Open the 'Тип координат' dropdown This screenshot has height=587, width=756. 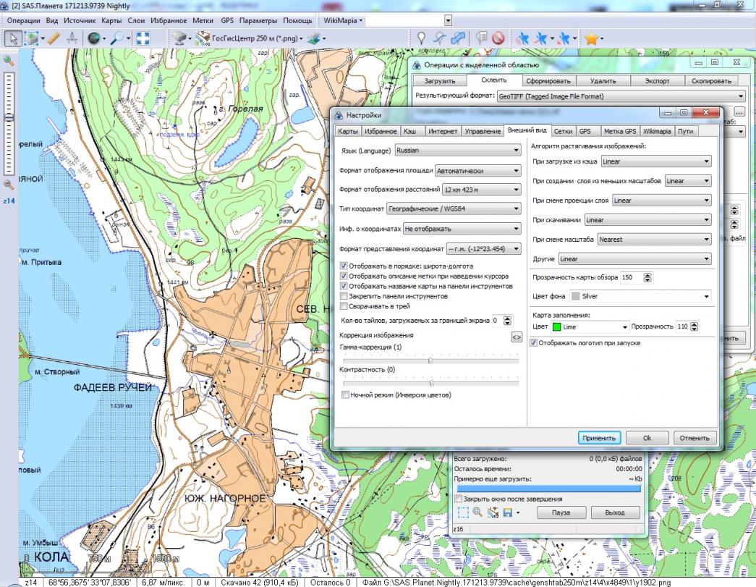[x=452, y=208]
